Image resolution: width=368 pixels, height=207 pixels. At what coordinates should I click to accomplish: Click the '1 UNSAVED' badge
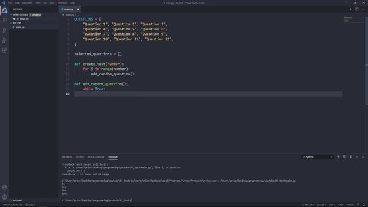point(36,14)
